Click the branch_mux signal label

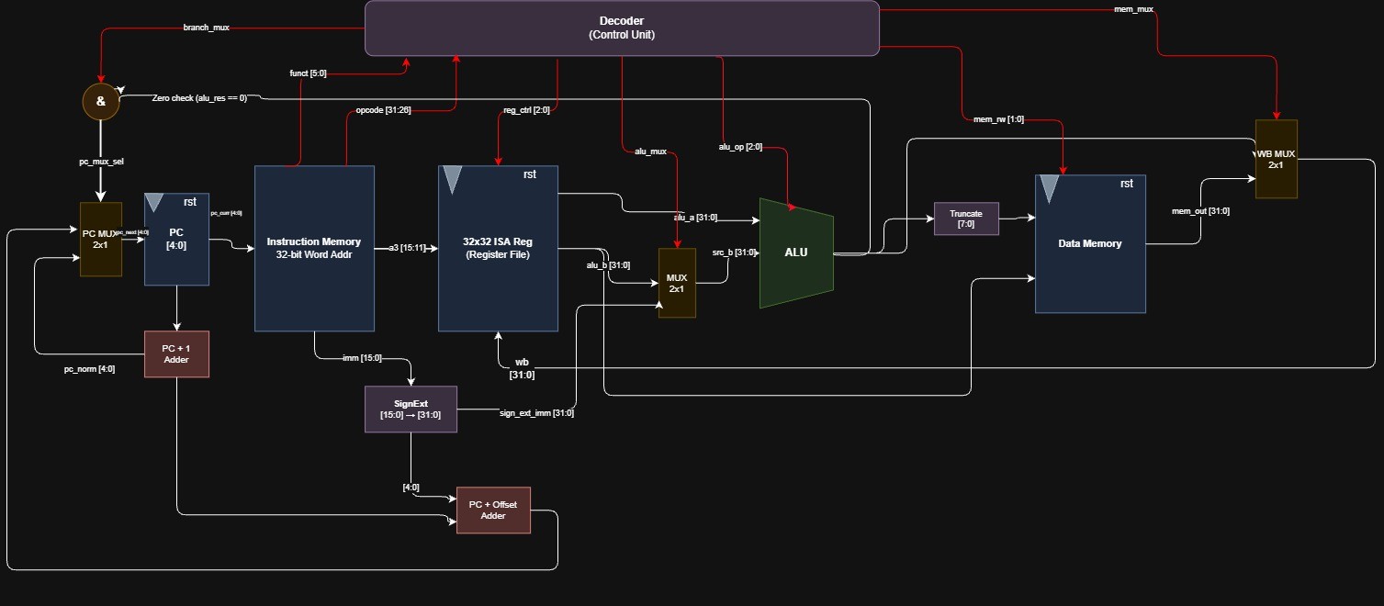(207, 28)
